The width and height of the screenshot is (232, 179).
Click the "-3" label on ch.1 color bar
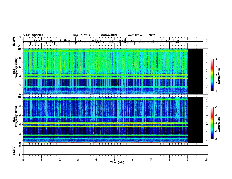pyautogui.click(x=216, y=59)
